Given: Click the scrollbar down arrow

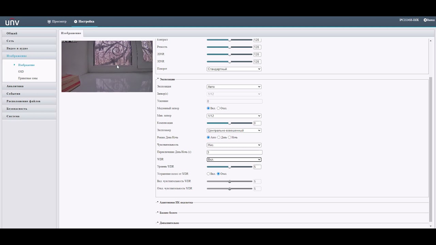Looking at the screenshot, I should pos(431,226).
